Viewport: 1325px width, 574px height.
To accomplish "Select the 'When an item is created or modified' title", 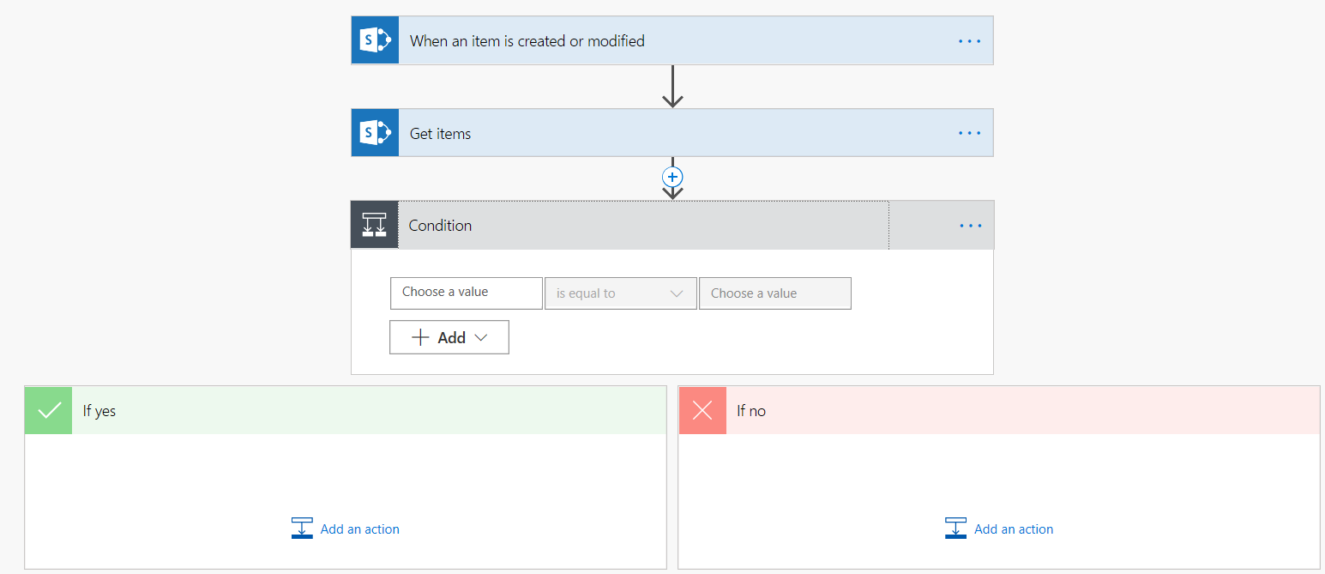I will pyautogui.click(x=526, y=39).
